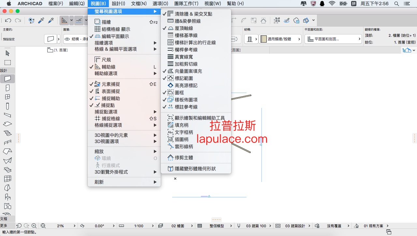Select the Arrow tool in toolbox
The width and height of the screenshot is (417, 236).
click(7, 53)
